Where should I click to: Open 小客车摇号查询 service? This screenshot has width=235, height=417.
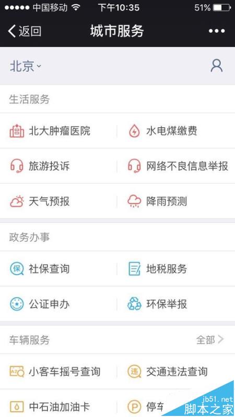coord(58,371)
